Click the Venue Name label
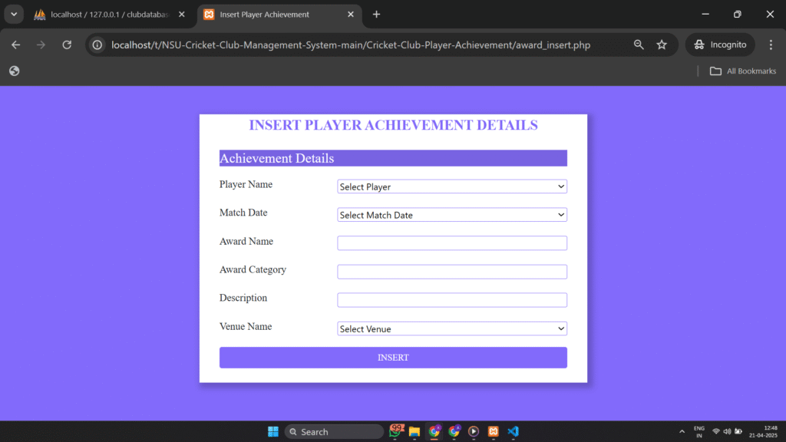The height and width of the screenshot is (442, 786). click(246, 326)
